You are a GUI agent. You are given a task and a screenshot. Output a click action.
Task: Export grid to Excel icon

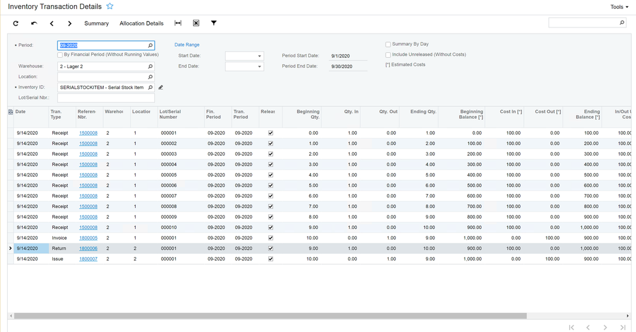(x=196, y=24)
